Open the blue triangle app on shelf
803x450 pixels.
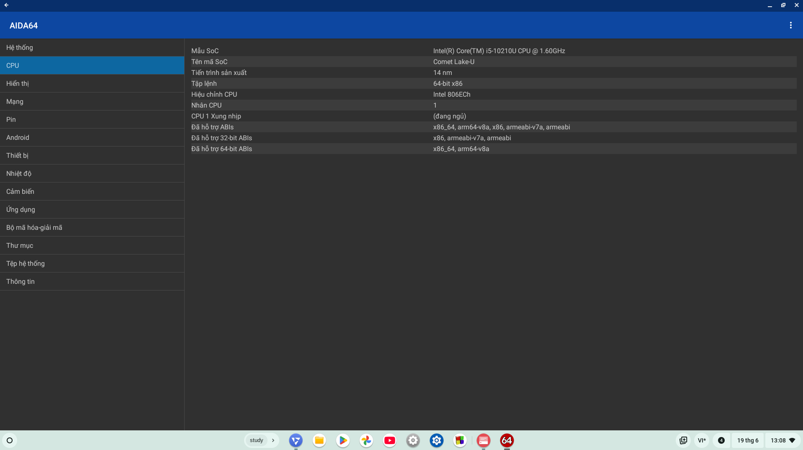pos(296,440)
